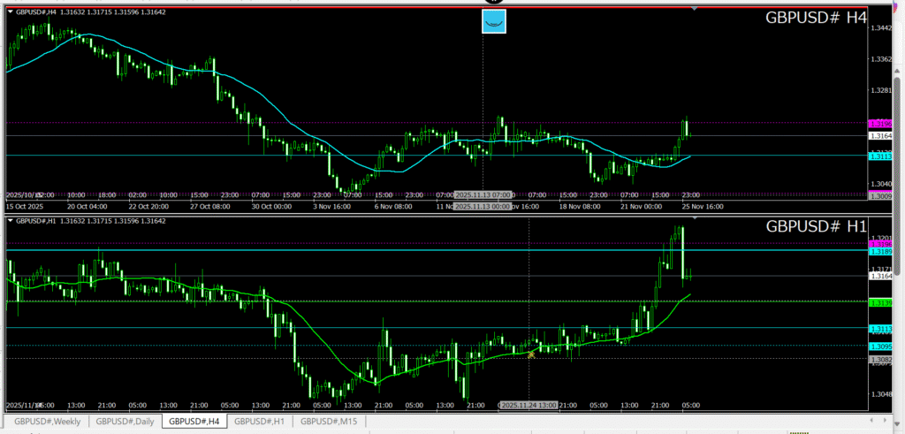Click the green 1.3136 price label on H1

879,303
